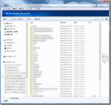Open 最近表示した場所 in favorites
The height and width of the screenshot is (105, 111).
coord(12,32)
